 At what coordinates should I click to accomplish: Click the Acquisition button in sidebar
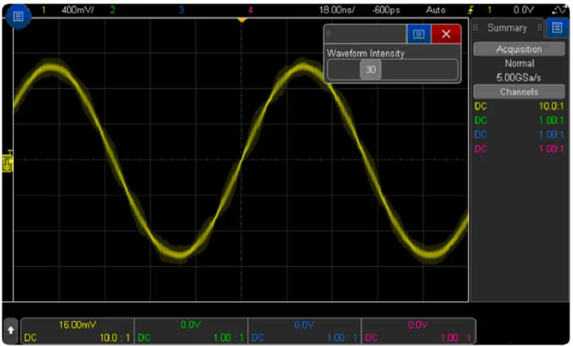pos(518,49)
